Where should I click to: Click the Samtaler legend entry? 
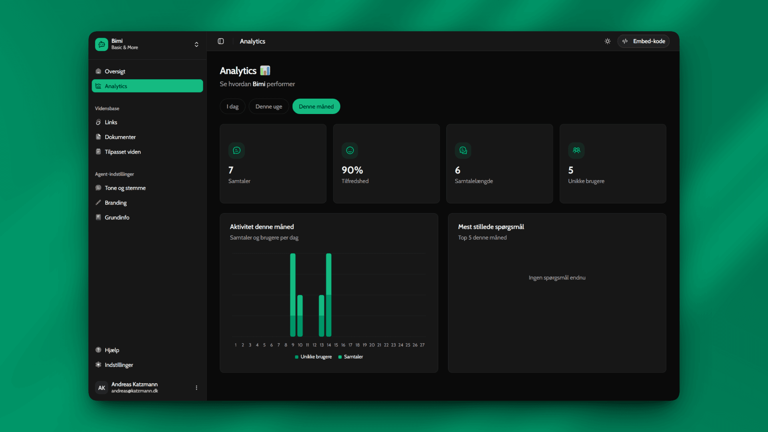click(351, 357)
